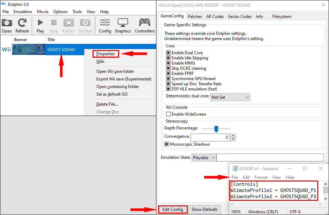Open the Config settings icon

click(x=105, y=23)
